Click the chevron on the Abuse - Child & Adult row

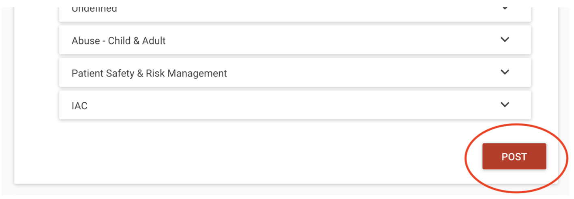point(505,40)
